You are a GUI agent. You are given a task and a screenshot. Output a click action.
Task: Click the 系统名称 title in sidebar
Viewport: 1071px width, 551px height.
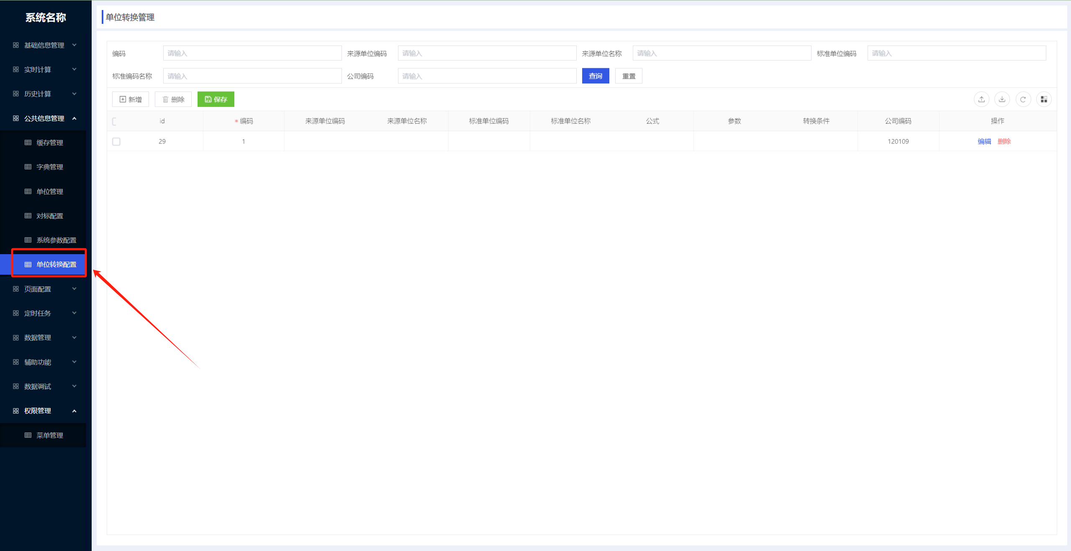pyautogui.click(x=46, y=18)
